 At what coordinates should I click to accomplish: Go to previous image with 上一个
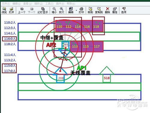click(x=22, y=10)
